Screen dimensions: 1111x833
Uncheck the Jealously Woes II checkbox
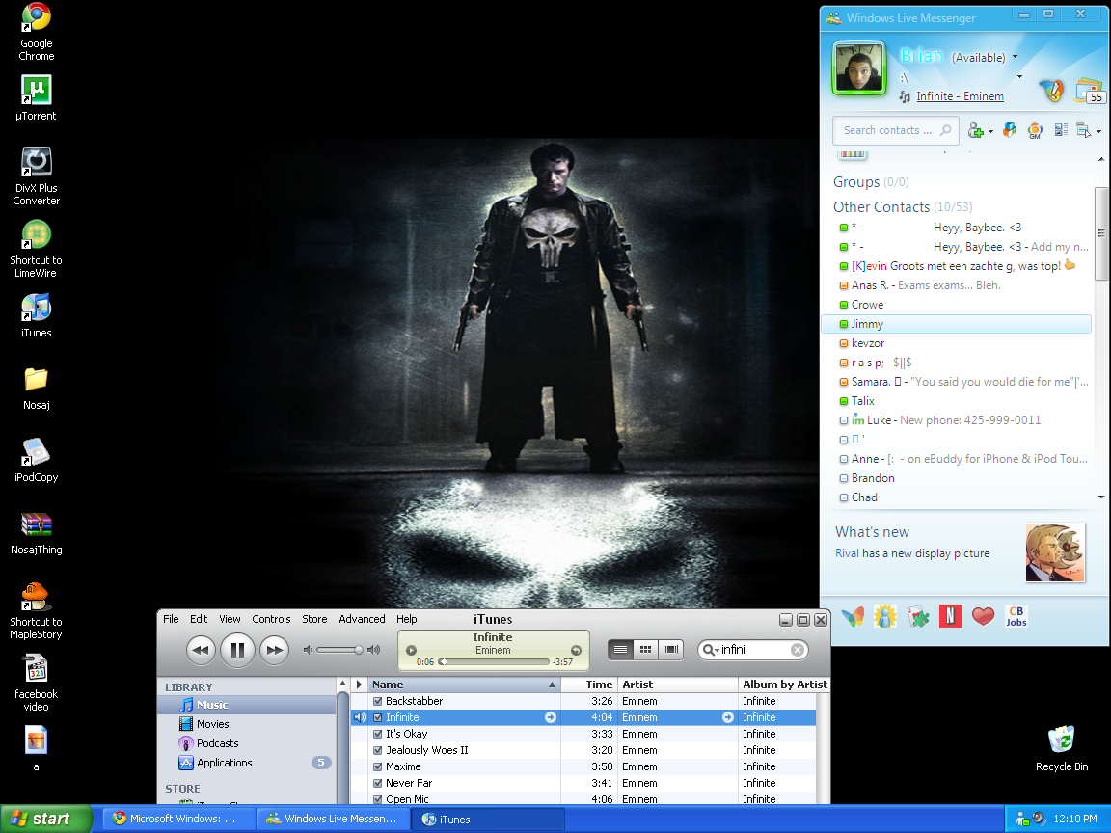coord(378,750)
